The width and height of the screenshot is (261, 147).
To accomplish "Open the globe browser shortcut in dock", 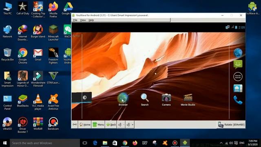I will [238, 53].
